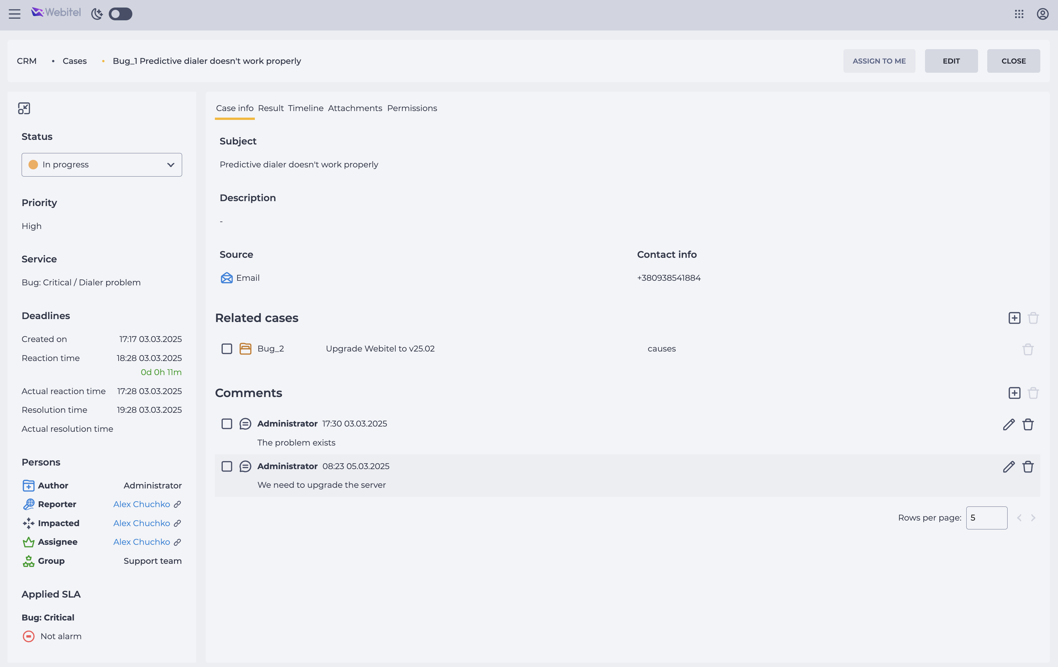The image size is (1058, 667).
Task: Click 'Bug: Critical / Dialer problem' service text
Action: (81, 282)
